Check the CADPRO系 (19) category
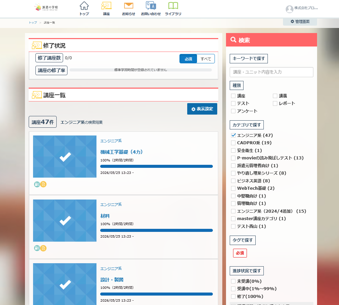Viewport: 339px width, 305px height. tap(233, 143)
